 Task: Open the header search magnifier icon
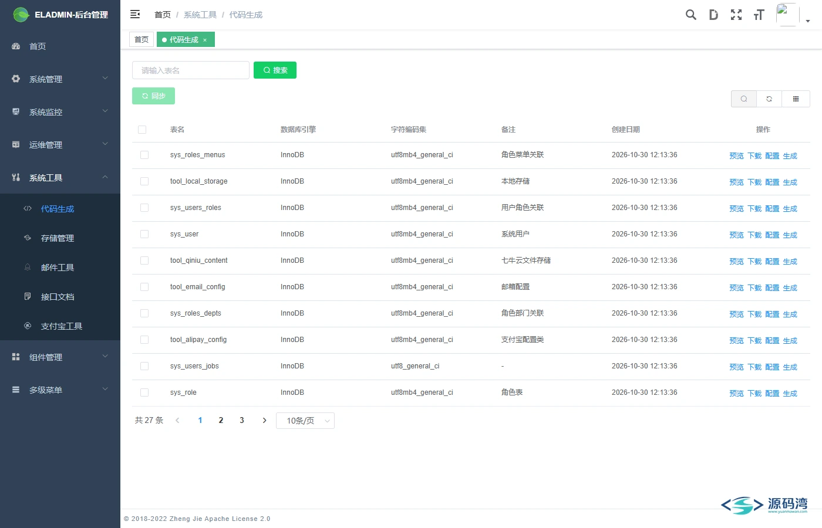tap(691, 15)
